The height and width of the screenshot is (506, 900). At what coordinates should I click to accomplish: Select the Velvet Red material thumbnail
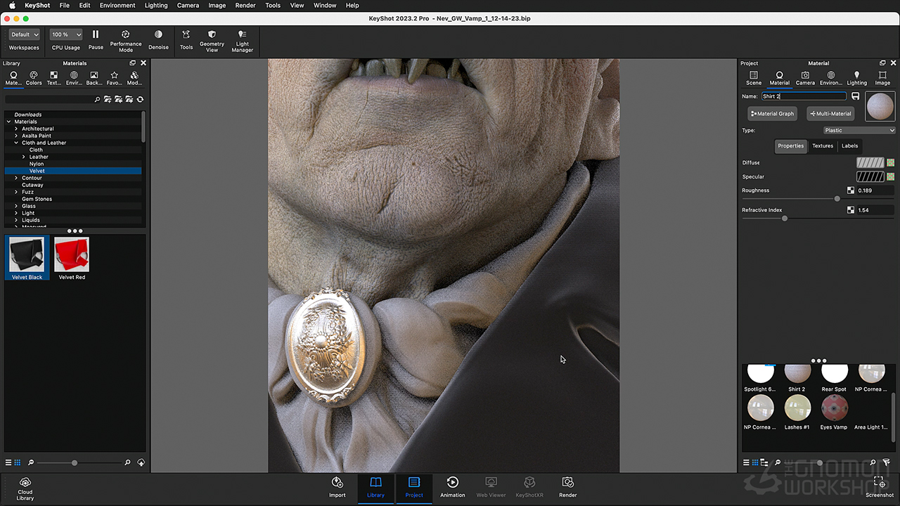(72, 254)
